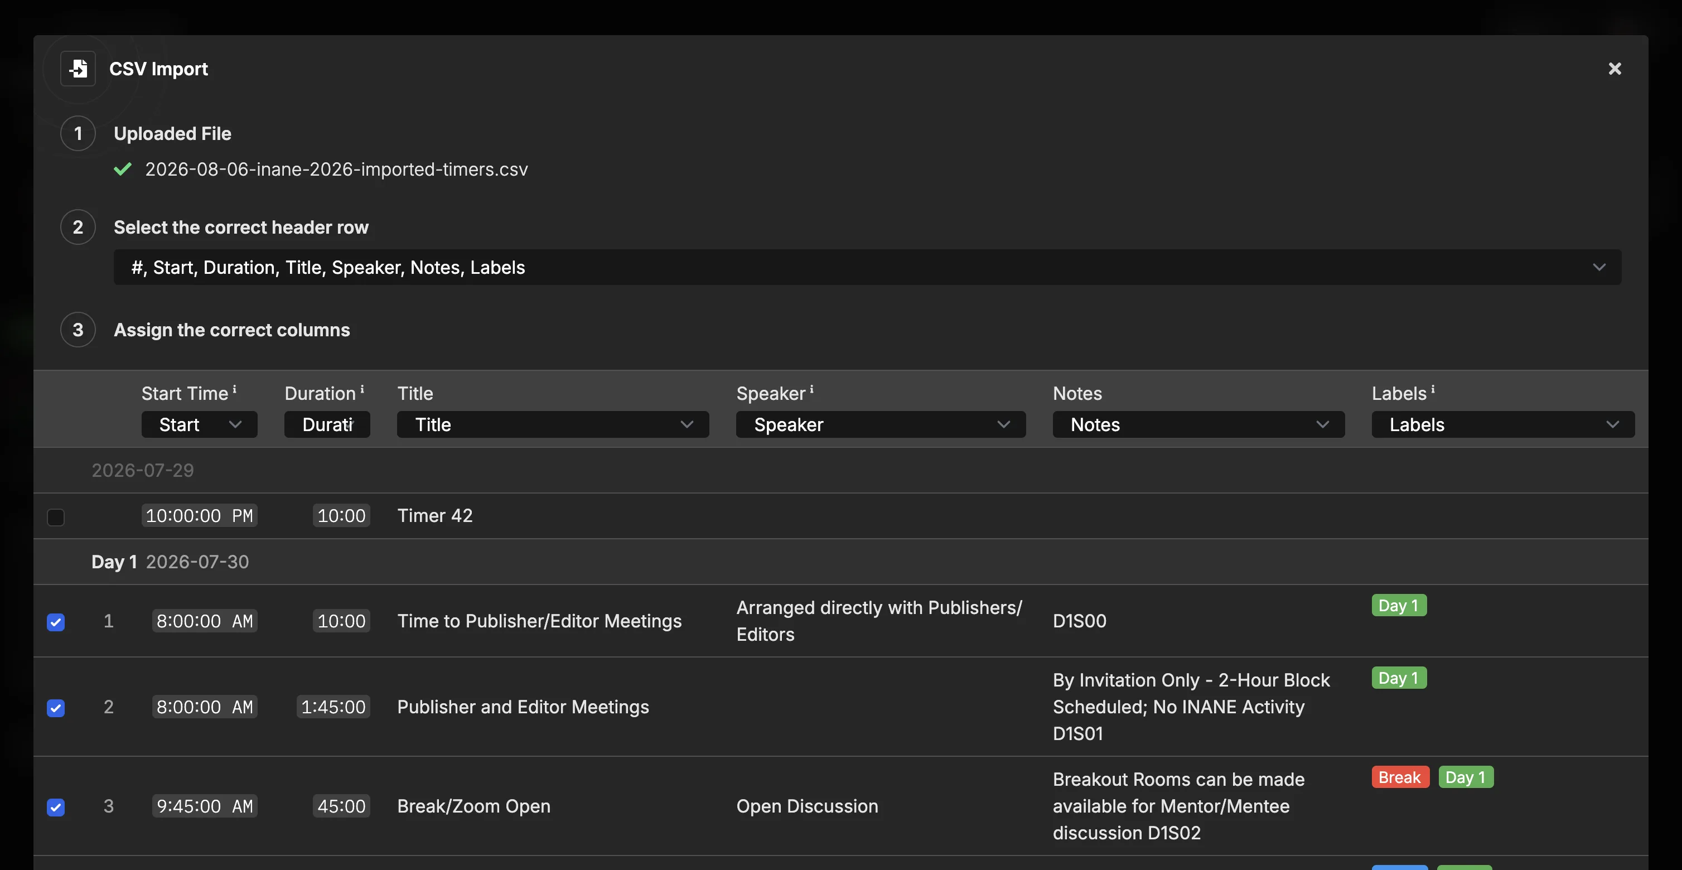Image resolution: width=1682 pixels, height=870 pixels.
Task: Uncheck row 3 Break/Zoom Open
Action: (56, 808)
